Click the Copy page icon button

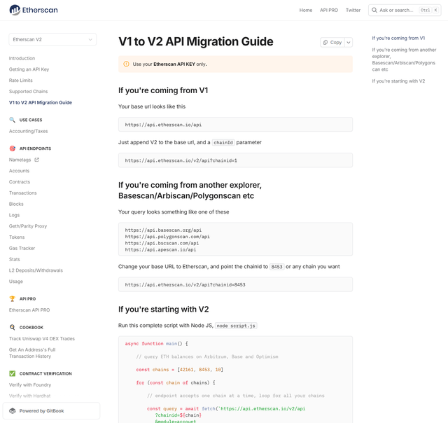pos(332,42)
